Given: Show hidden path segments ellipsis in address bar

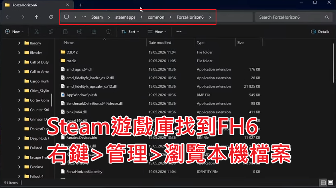Looking at the screenshot, I should click(x=84, y=17).
